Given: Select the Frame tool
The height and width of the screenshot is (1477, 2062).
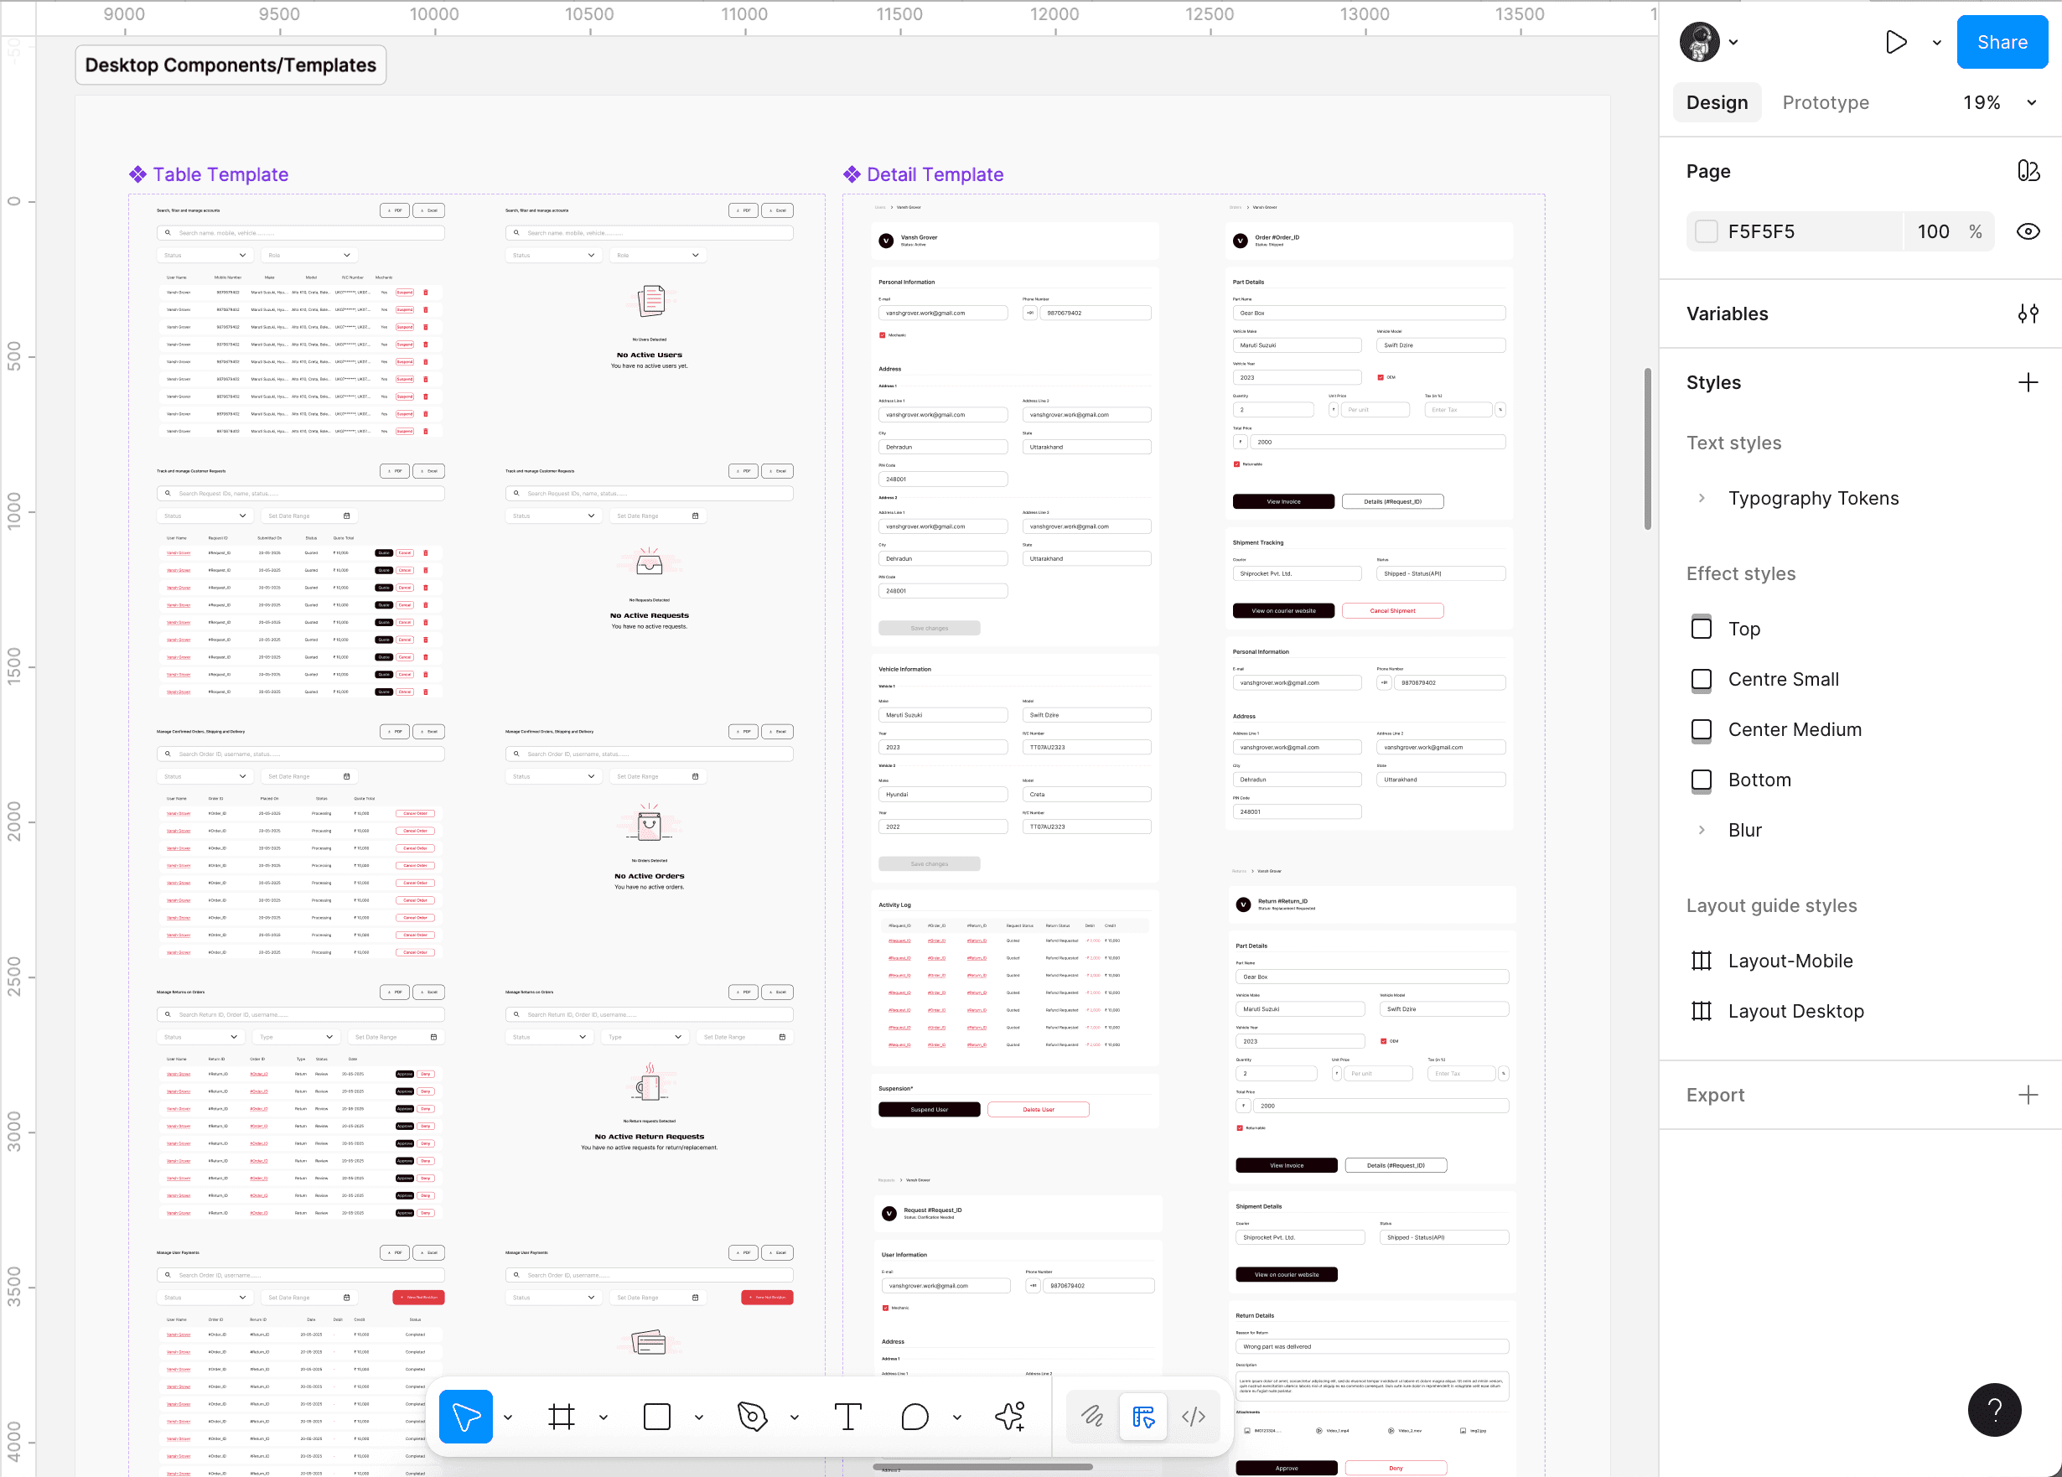Looking at the screenshot, I should click(x=561, y=1416).
